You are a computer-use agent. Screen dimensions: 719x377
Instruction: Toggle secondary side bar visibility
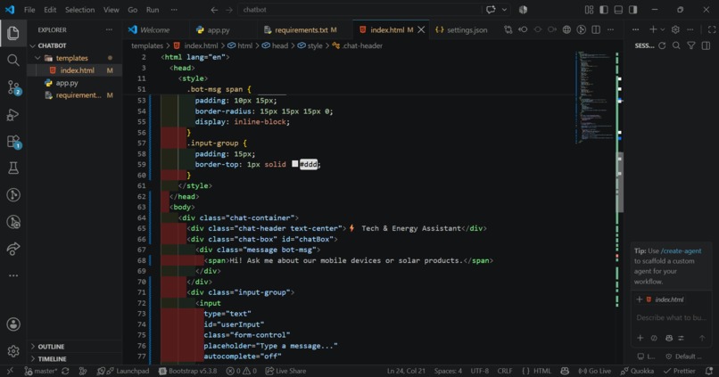632,10
